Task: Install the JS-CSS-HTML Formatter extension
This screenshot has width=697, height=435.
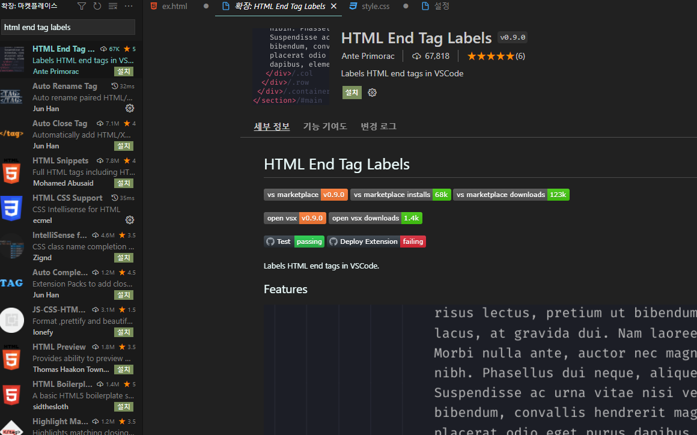Action: tap(124, 332)
